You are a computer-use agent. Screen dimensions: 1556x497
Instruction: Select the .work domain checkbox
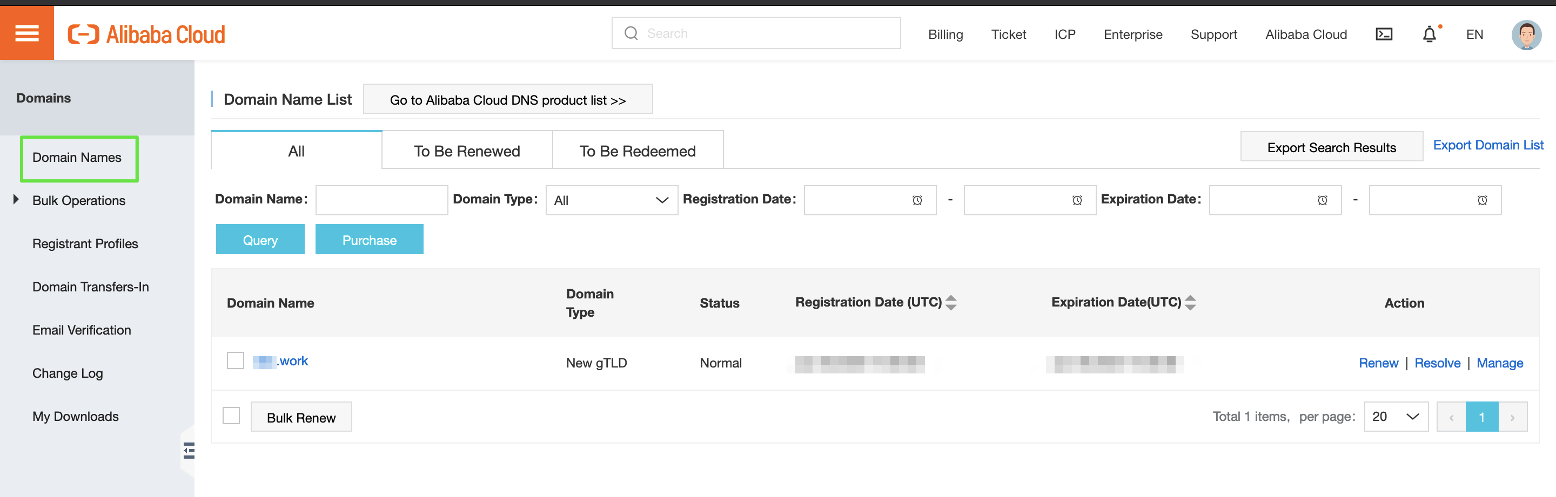coord(235,360)
